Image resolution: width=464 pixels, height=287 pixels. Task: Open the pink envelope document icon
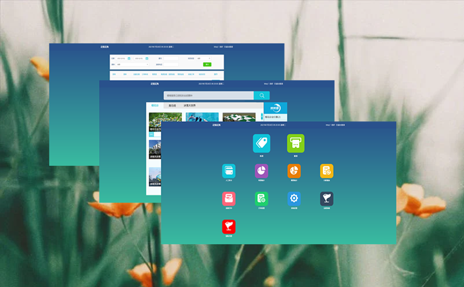tap(229, 199)
